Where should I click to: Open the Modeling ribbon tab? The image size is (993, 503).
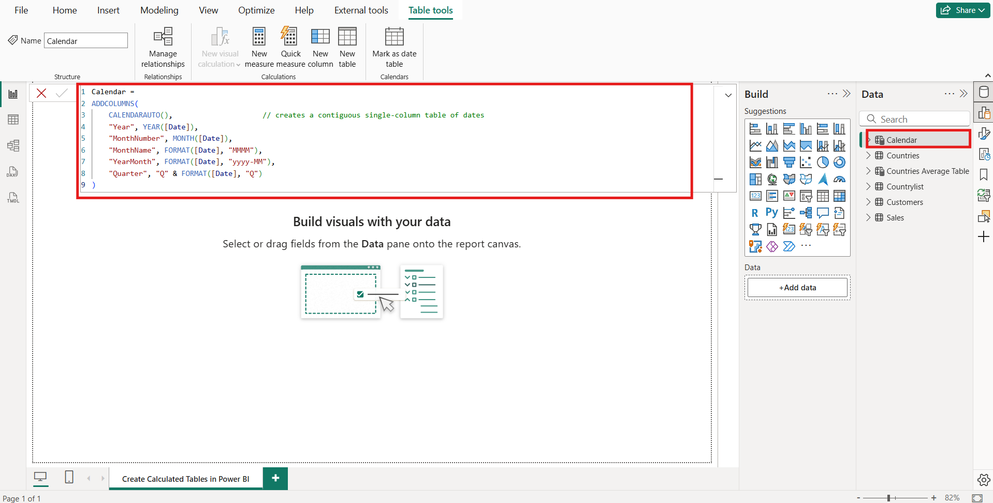pyautogui.click(x=159, y=10)
